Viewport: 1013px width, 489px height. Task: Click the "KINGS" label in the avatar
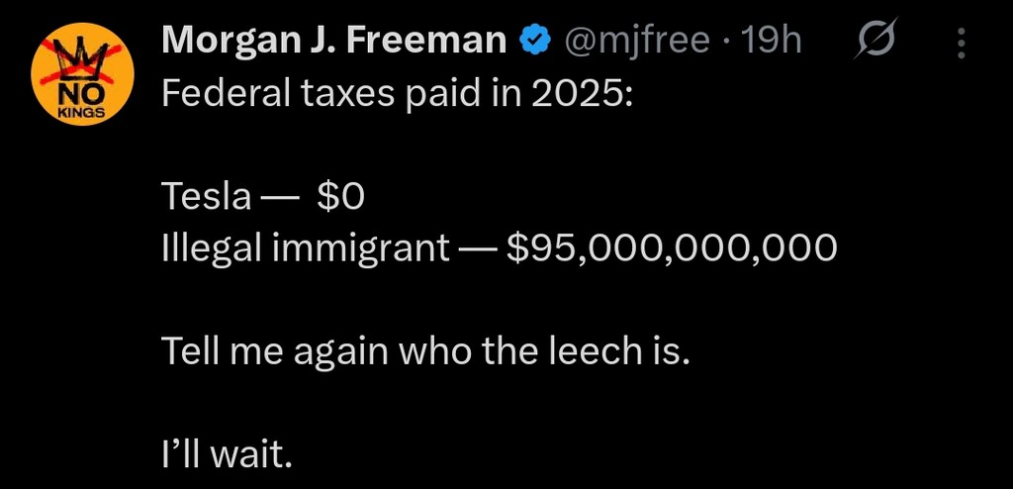75,111
